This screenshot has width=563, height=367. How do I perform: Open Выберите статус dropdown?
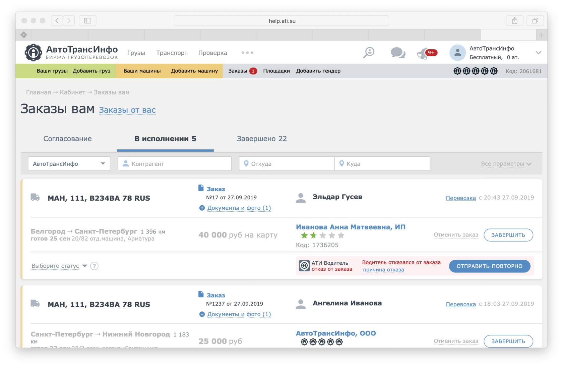(x=59, y=266)
